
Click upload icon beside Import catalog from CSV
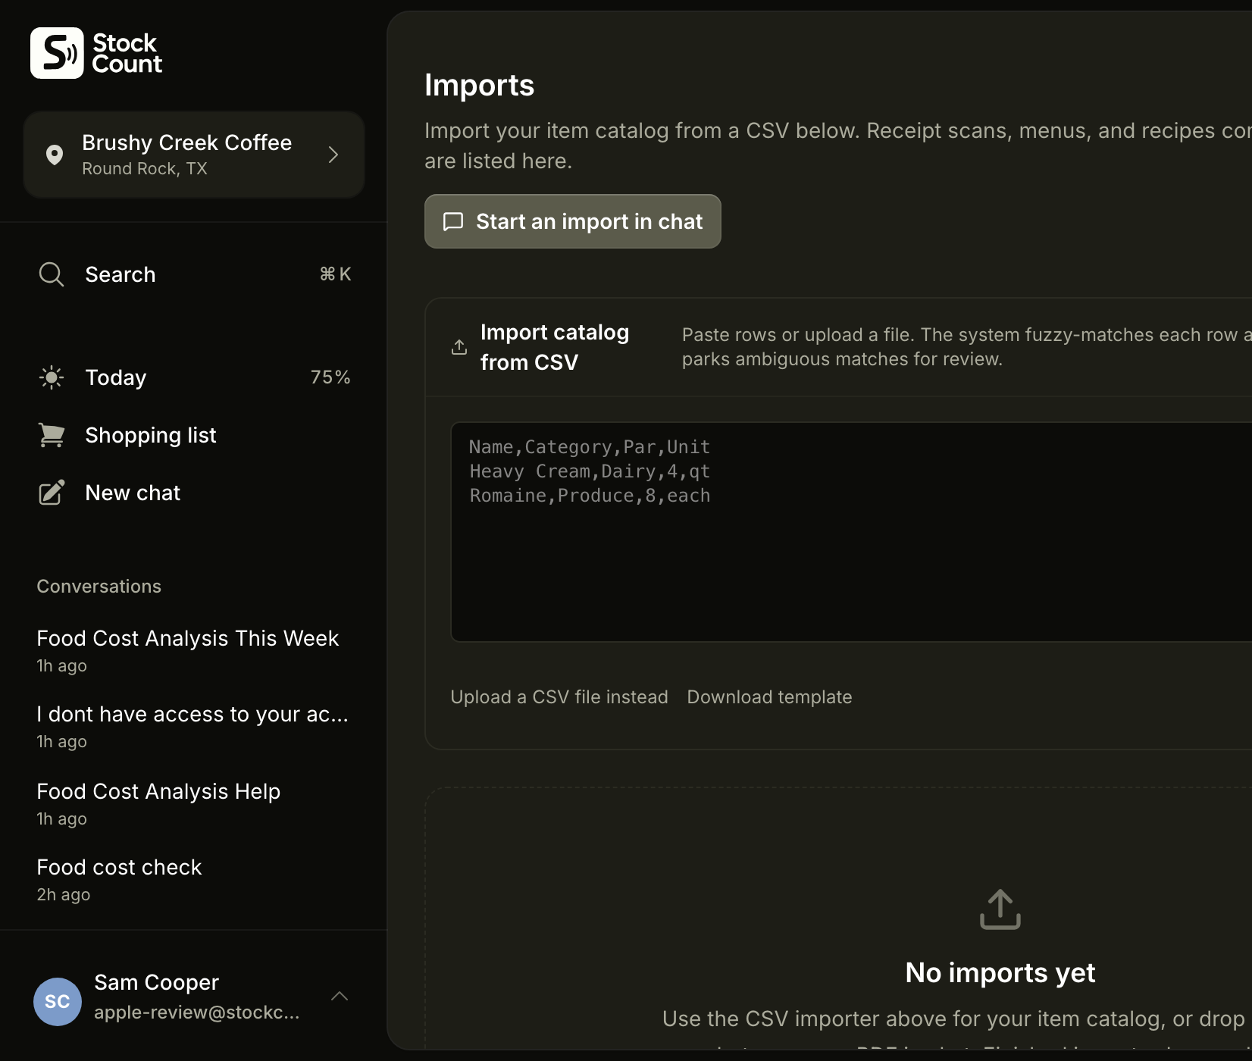click(x=459, y=347)
